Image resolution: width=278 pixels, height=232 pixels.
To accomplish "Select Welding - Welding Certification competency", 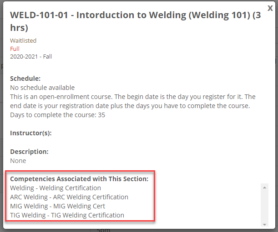I will pyautogui.click(x=56, y=188).
